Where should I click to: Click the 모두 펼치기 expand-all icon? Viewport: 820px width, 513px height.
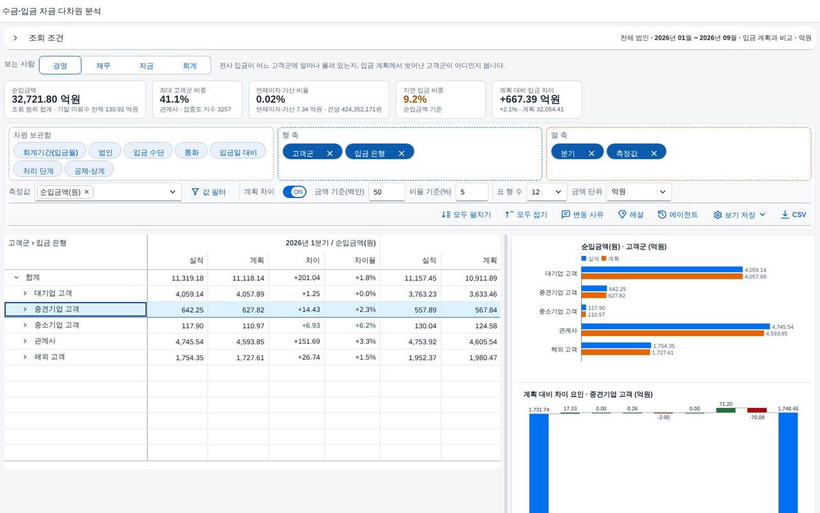click(446, 215)
